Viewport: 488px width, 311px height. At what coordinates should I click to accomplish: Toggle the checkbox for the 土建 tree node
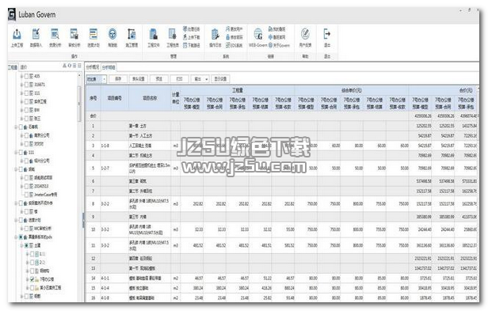click(x=26, y=245)
